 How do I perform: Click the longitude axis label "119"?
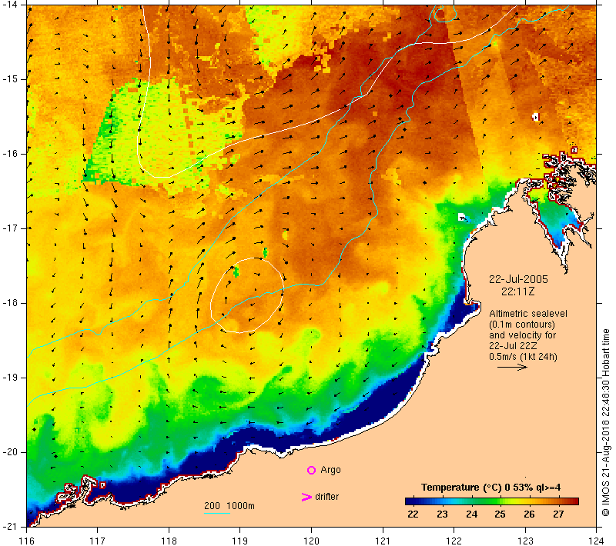pyautogui.click(x=240, y=541)
